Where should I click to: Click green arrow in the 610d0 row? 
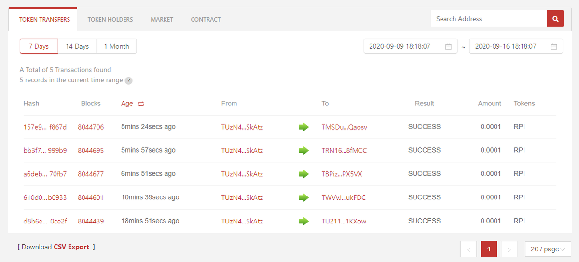coord(303,197)
